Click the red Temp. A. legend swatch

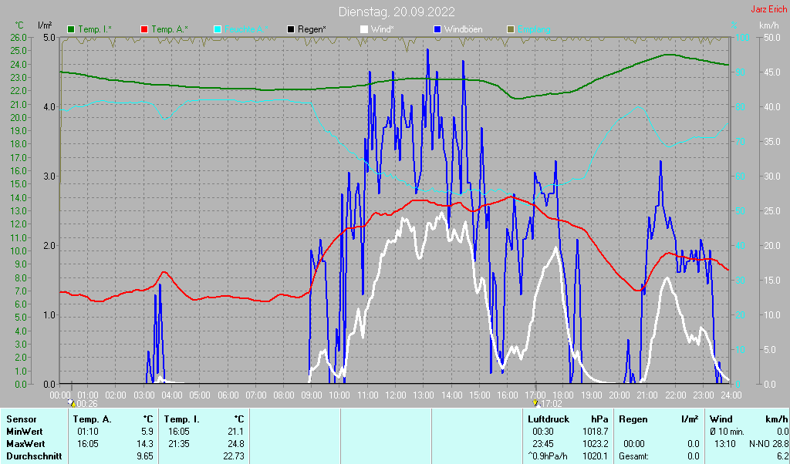144,30
